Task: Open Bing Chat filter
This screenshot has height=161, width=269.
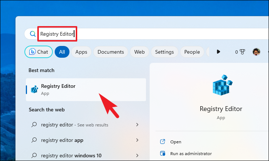Action: coord(38,52)
